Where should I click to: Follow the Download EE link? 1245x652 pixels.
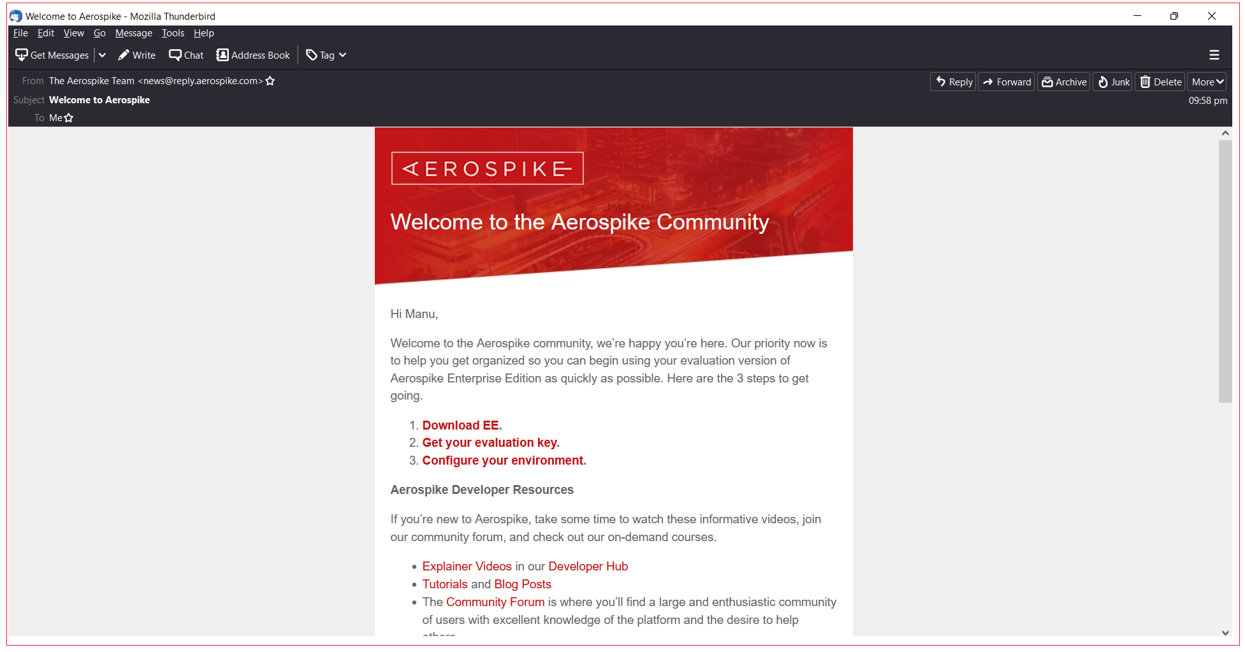pyautogui.click(x=462, y=425)
